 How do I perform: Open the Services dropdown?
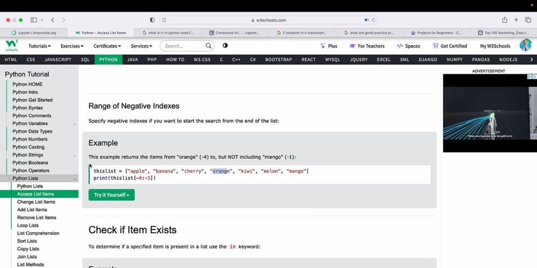tap(141, 46)
